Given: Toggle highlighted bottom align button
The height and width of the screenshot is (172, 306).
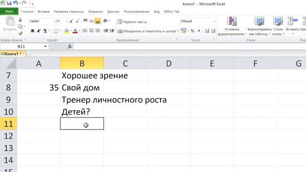Looking at the screenshot, I should 98,21.
